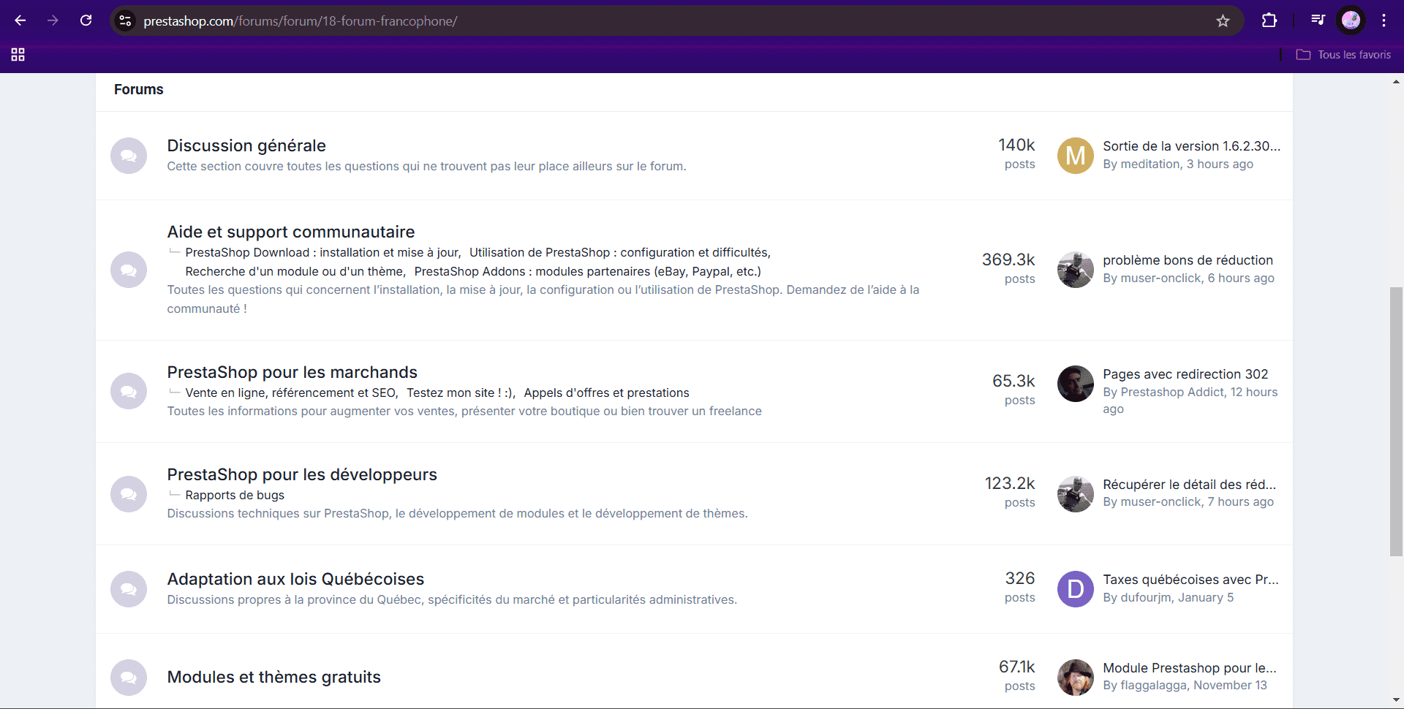
Task: Open Testez mon site subforum
Action: pos(460,393)
